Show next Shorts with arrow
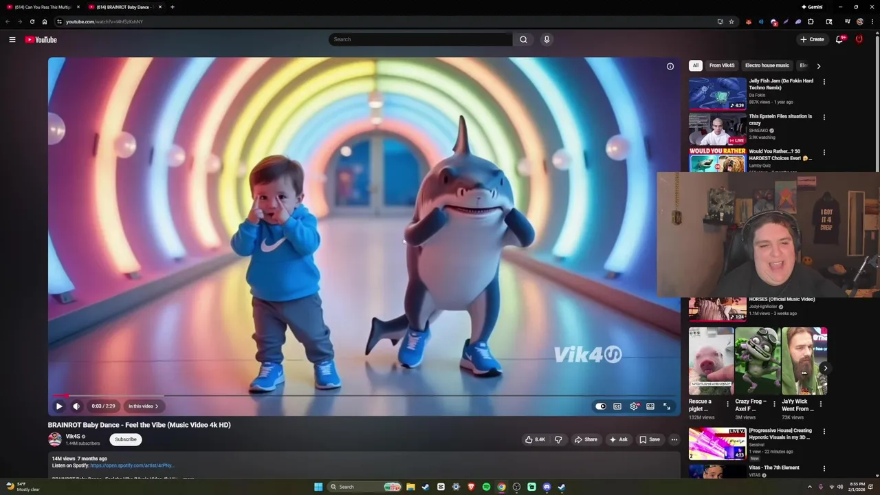This screenshot has width=880, height=495. coord(826,368)
